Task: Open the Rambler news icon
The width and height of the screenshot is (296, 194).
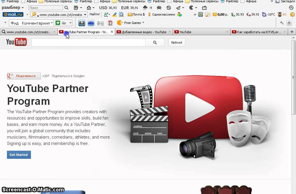Action: (x=76, y=8)
